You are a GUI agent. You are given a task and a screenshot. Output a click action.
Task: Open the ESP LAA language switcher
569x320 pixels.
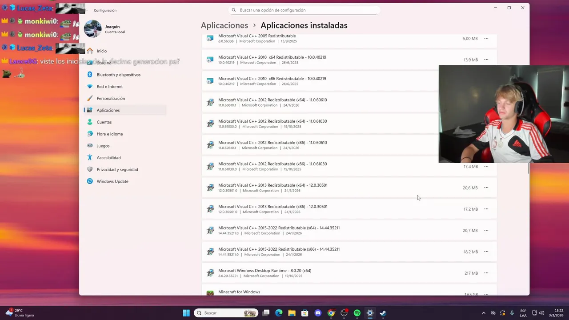[x=523, y=313]
